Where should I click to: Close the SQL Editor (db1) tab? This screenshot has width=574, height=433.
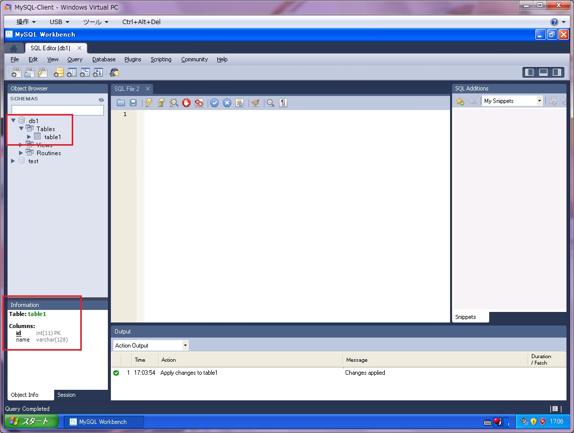[x=79, y=48]
